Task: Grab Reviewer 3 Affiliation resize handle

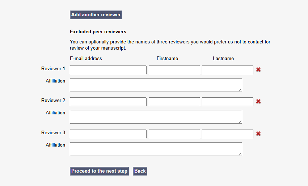Action: point(240,154)
